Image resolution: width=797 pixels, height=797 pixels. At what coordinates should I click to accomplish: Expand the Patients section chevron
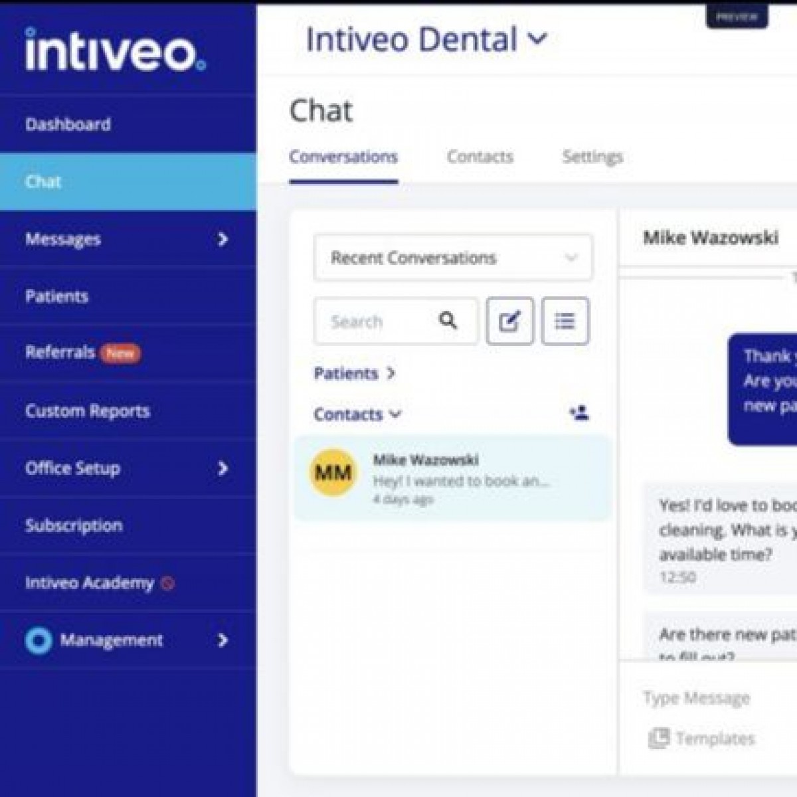coord(391,373)
